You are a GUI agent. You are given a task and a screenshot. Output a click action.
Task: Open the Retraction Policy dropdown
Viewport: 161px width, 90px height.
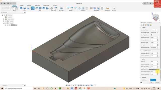pyautogui.click(x=154, y=30)
